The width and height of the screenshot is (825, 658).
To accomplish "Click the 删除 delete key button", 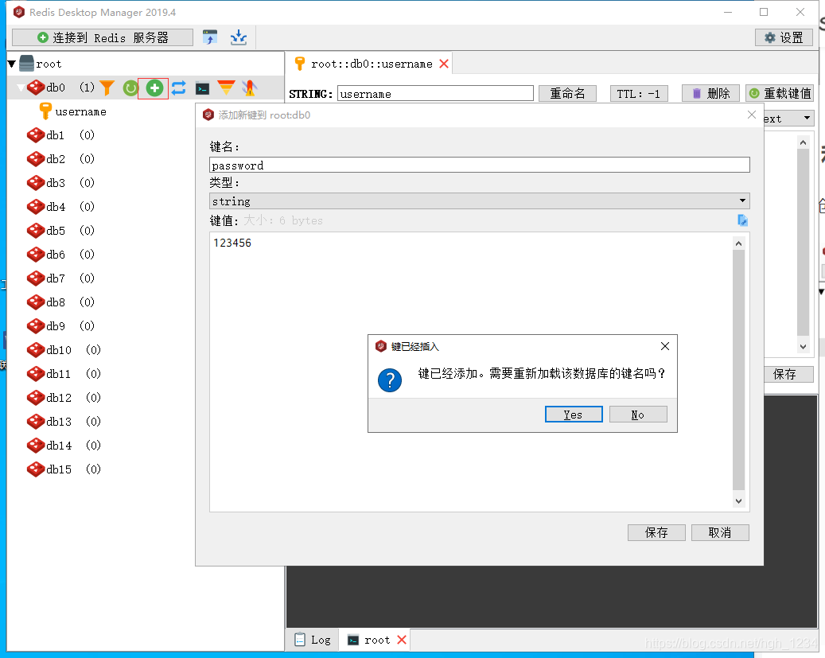I will (x=710, y=93).
